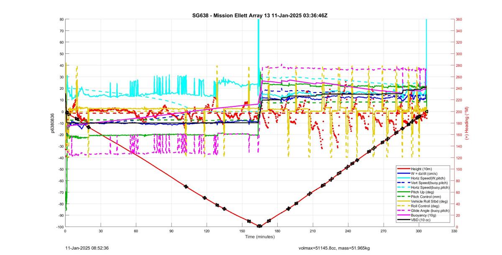
Task: Click the 280 tick on the heading axis
Action: pyautogui.click(x=459, y=66)
